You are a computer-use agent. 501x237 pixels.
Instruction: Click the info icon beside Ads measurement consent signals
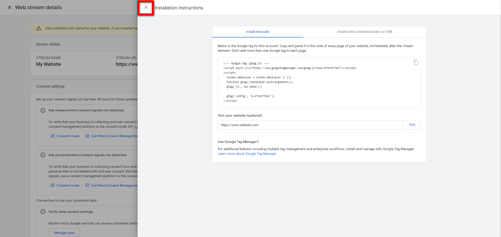point(43,110)
